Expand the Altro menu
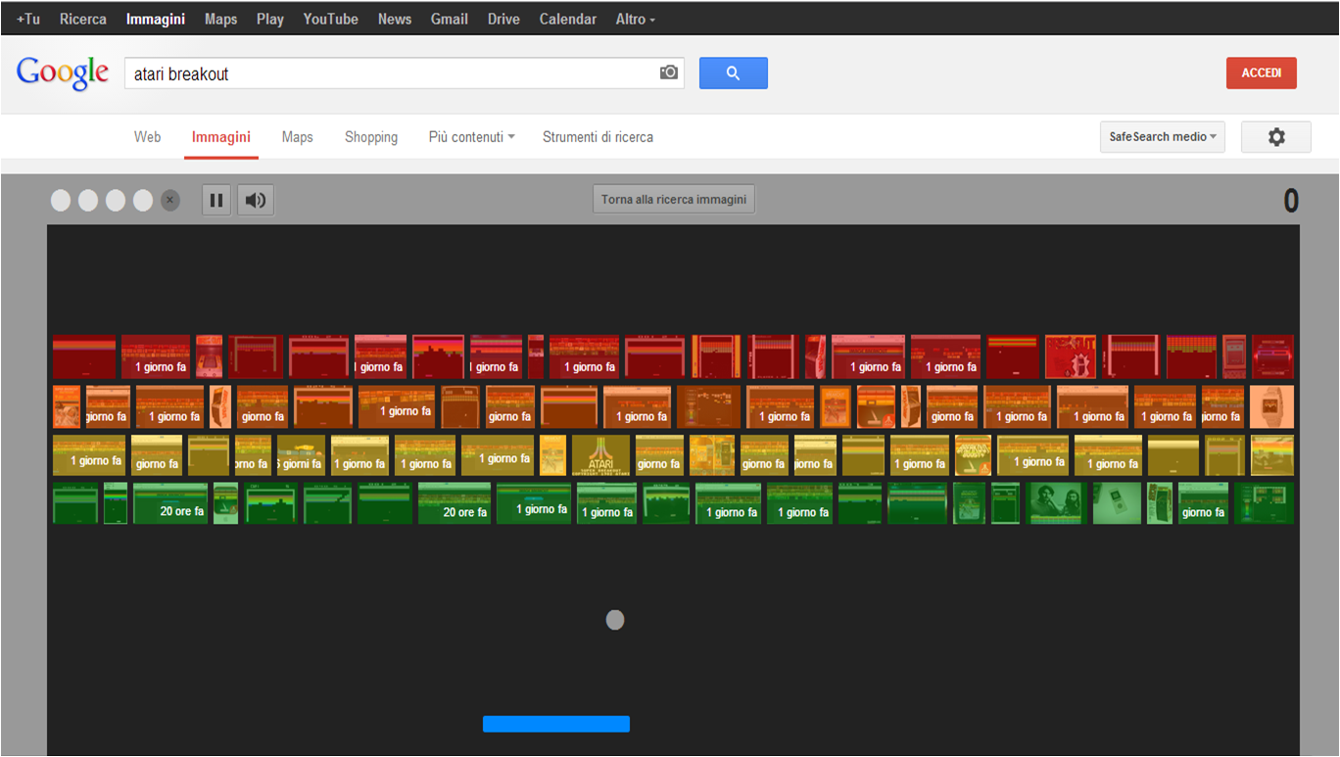The width and height of the screenshot is (1340, 757). [635, 18]
